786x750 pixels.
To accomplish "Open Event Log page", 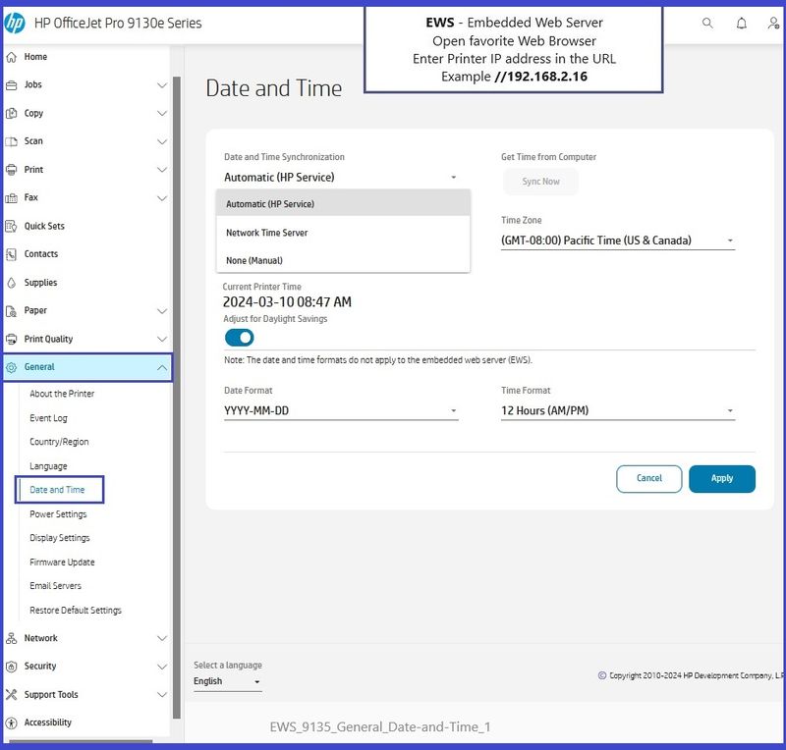I will click(48, 418).
